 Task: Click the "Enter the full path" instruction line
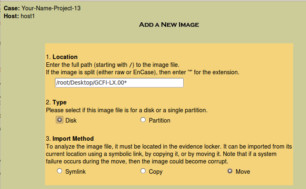pos(112,65)
